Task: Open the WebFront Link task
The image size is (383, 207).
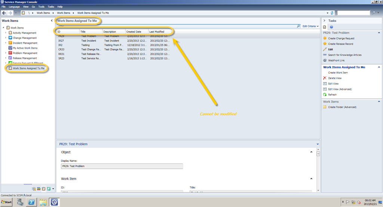Action: point(336,60)
